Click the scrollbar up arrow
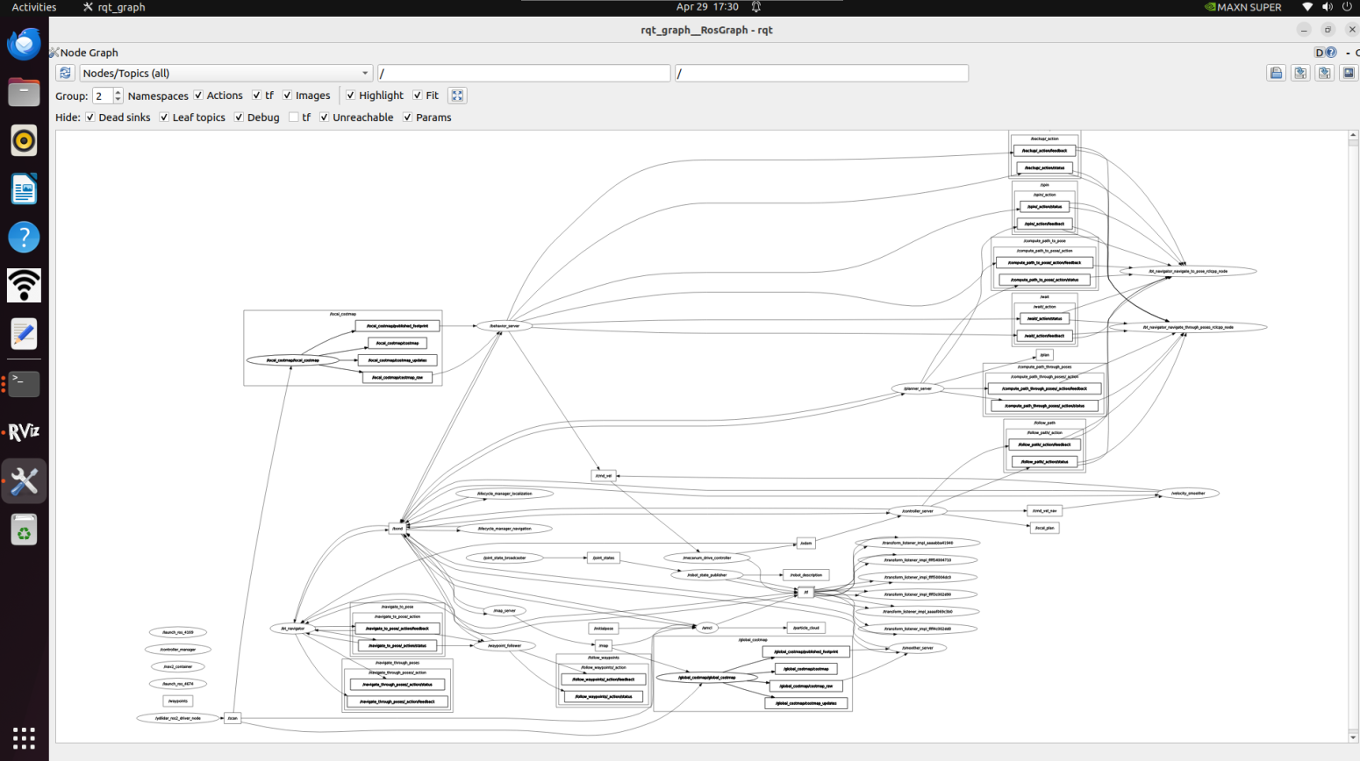The height and width of the screenshot is (761, 1360). point(1353,136)
